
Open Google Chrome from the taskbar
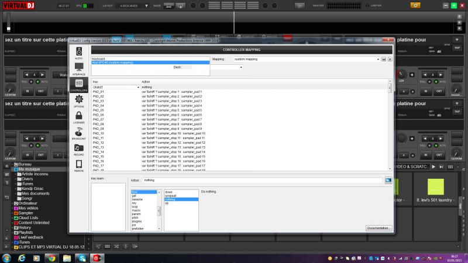51,257
